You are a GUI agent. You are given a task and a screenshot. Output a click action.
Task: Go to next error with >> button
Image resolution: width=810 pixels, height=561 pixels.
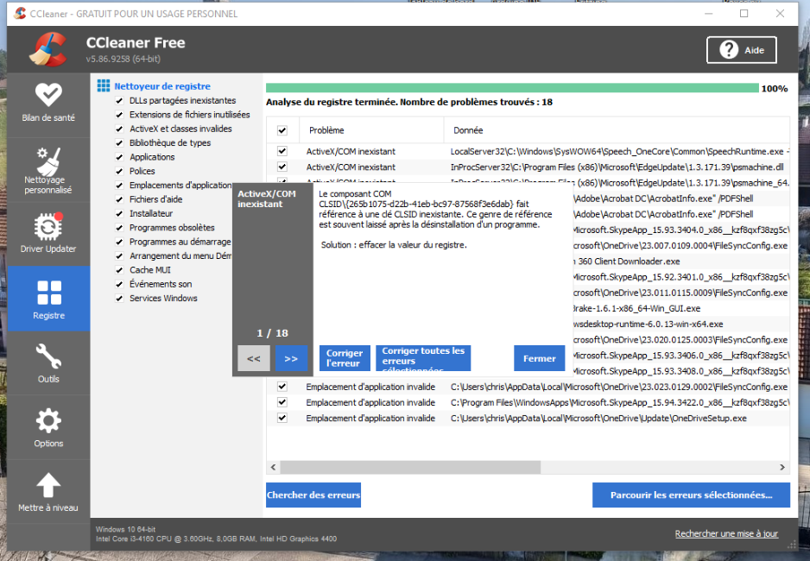291,358
